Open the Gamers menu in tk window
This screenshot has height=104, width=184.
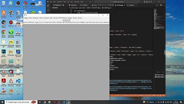pos(80,18)
